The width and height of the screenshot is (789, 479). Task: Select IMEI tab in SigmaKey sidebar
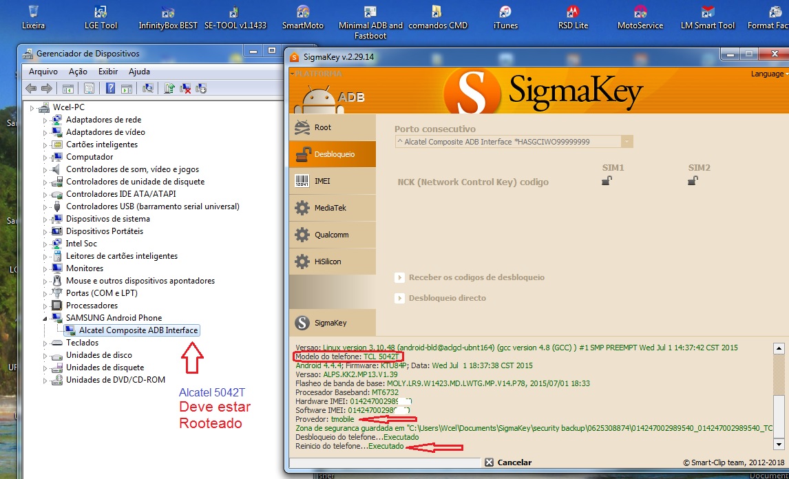(332, 180)
